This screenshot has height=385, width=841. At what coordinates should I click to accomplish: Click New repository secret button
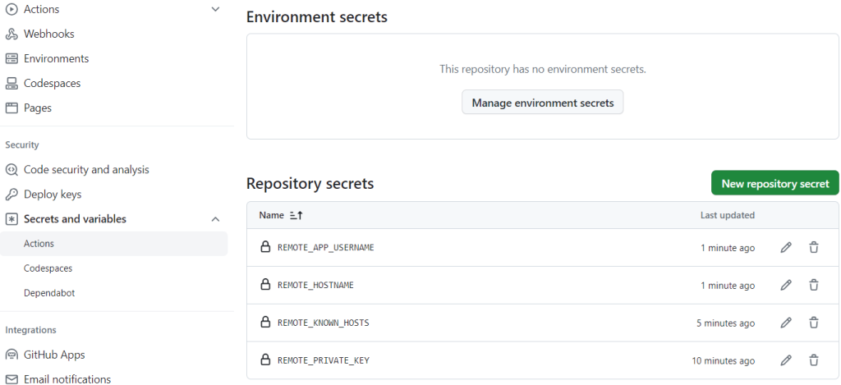pos(774,183)
